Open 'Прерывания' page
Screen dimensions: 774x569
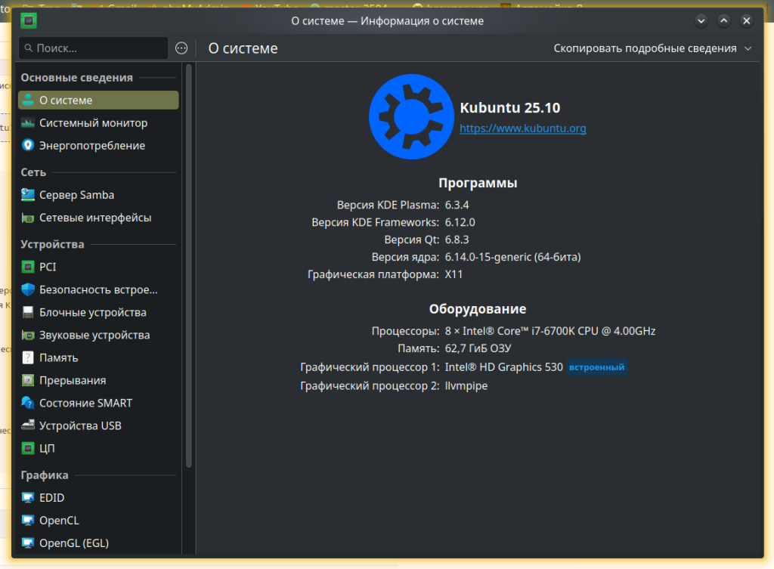tap(98, 381)
